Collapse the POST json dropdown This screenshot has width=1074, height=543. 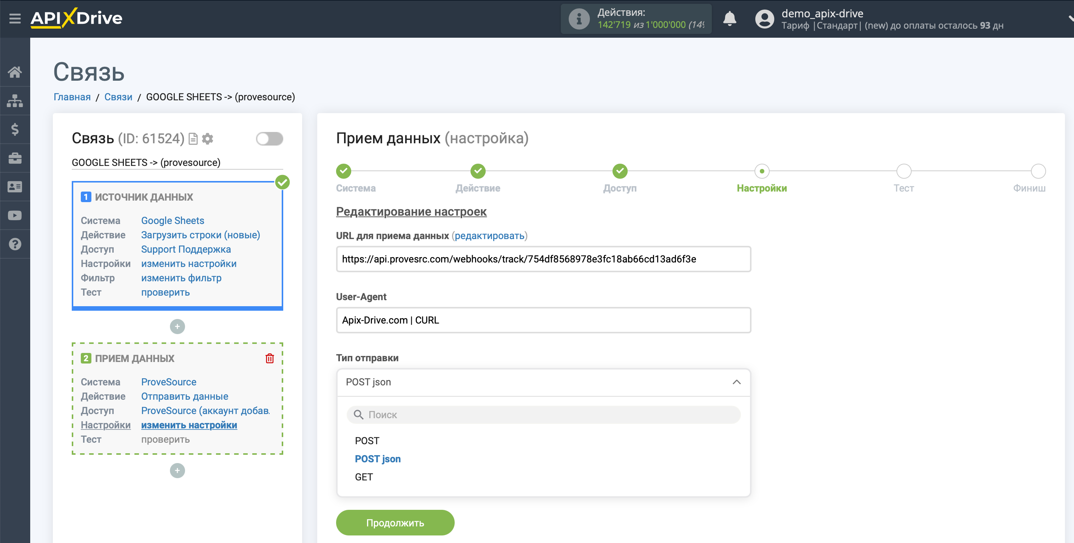(736, 382)
